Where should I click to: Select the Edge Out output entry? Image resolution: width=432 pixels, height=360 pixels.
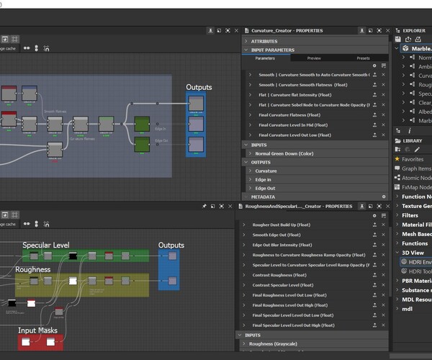point(266,188)
